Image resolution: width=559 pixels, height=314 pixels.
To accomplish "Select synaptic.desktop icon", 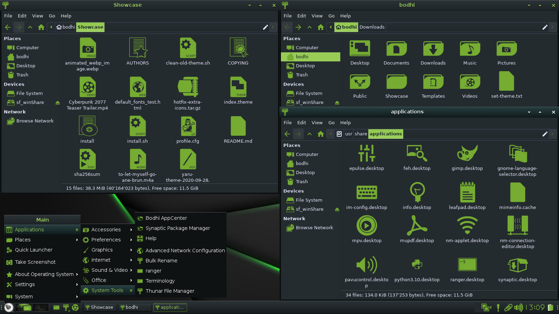I will (517, 265).
